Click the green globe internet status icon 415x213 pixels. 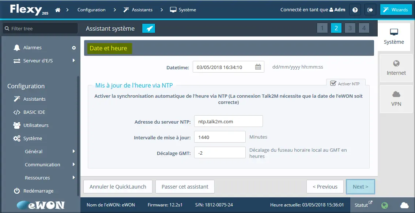pyautogui.click(x=385, y=205)
